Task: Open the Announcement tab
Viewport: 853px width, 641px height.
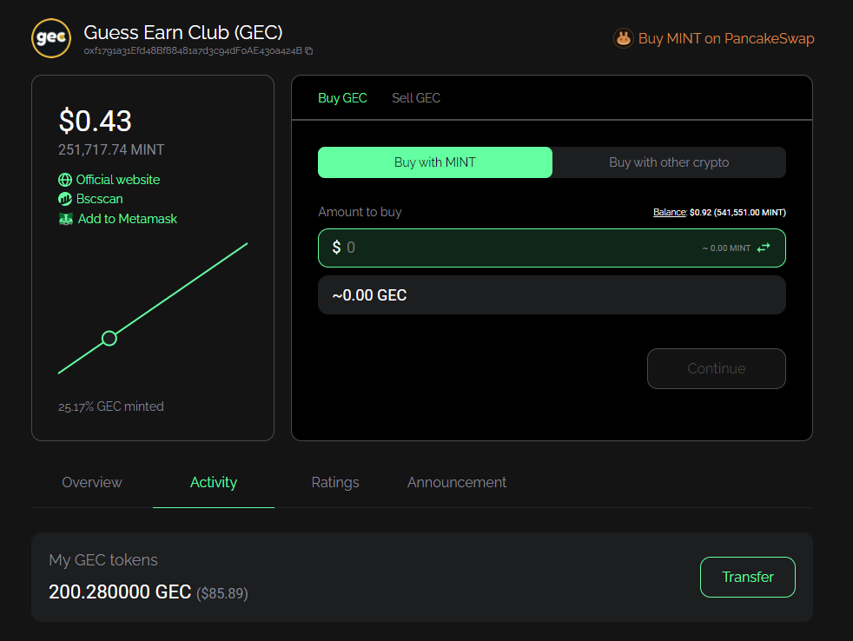Action: point(456,483)
